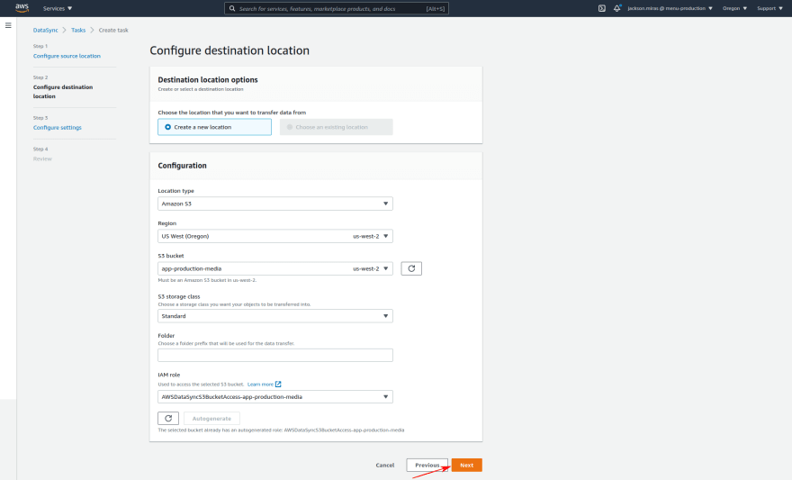This screenshot has height=480, width=792.
Task: Click the Learn more link
Action: pyautogui.click(x=260, y=385)
